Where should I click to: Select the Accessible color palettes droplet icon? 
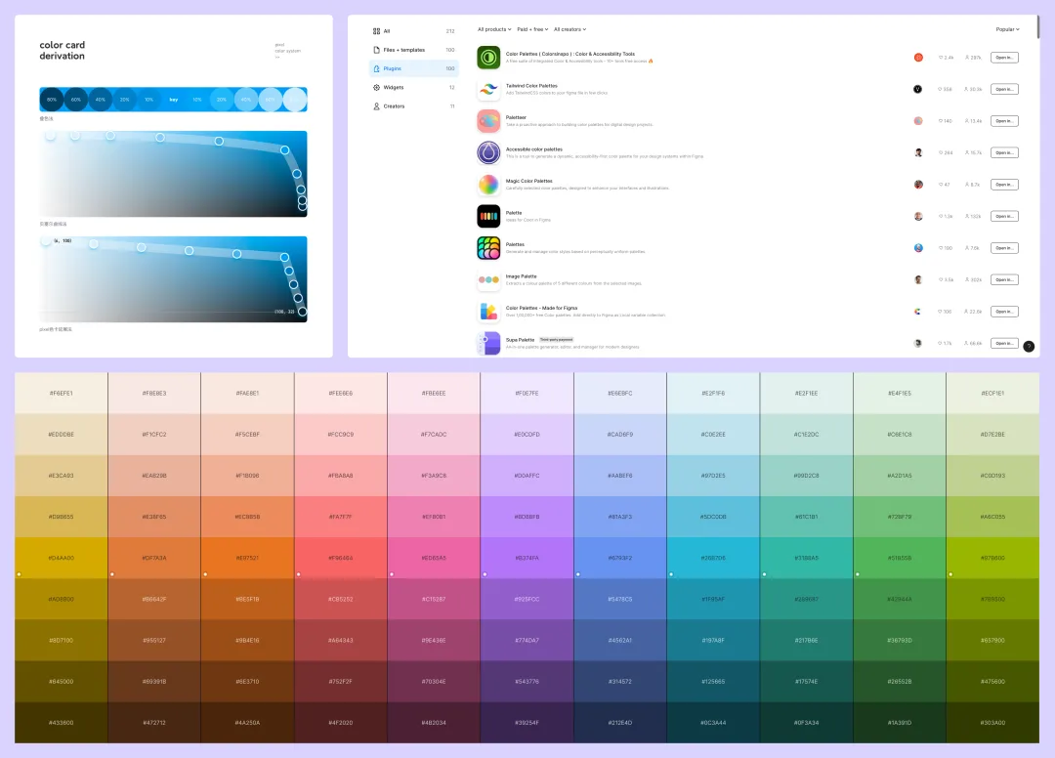pyautogui.click(x=488, y=152)
